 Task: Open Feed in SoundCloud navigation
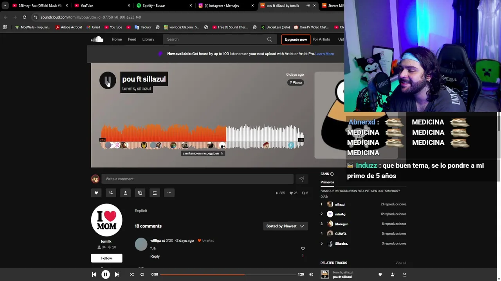(x=132, y=39)
